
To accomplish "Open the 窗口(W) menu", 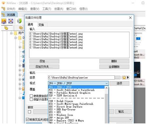I will (x=71, y=9).
